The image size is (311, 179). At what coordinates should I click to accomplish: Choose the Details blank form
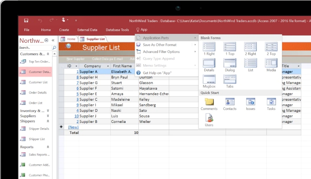click(x=209, y=65)
